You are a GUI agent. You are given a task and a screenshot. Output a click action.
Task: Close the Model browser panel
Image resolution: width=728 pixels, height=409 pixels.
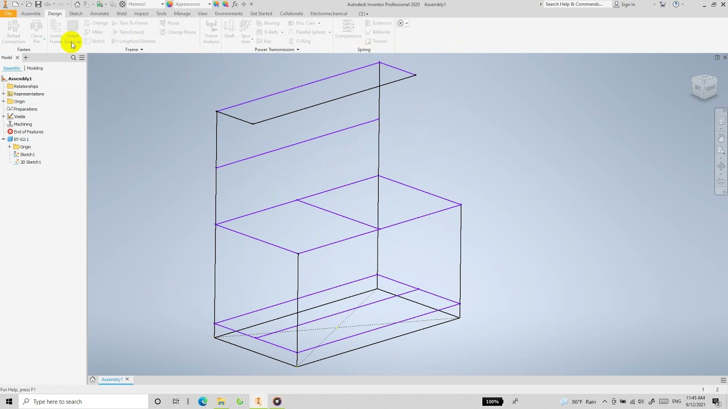(x=17, y=57)
